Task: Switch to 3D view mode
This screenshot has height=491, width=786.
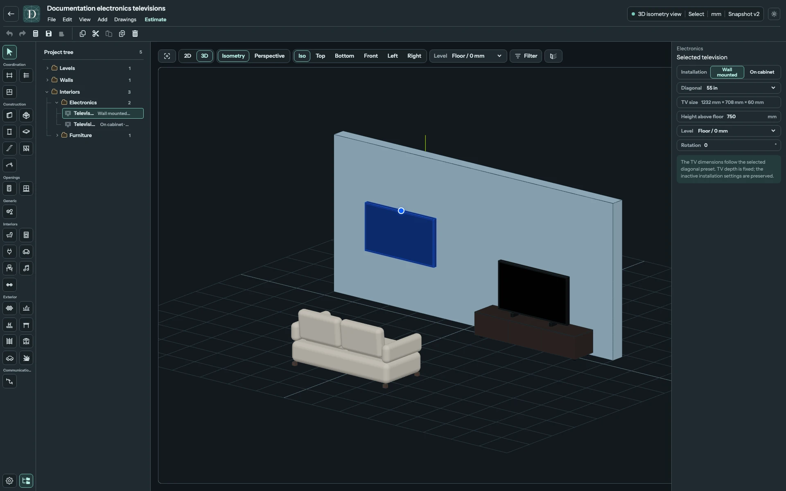Action: [204, 56]
